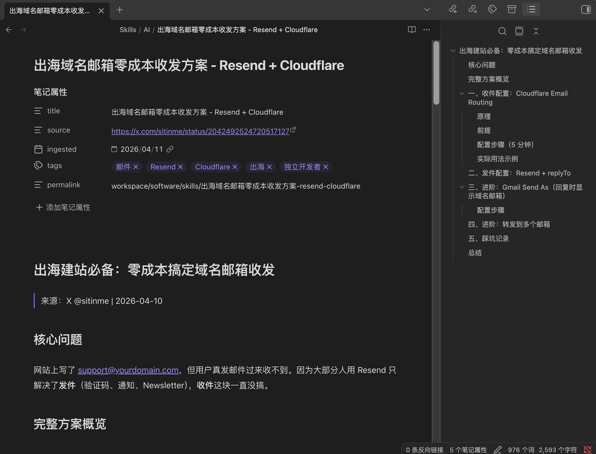
Task: Open the tags pane icon
Action: click(x=492, y=9)
